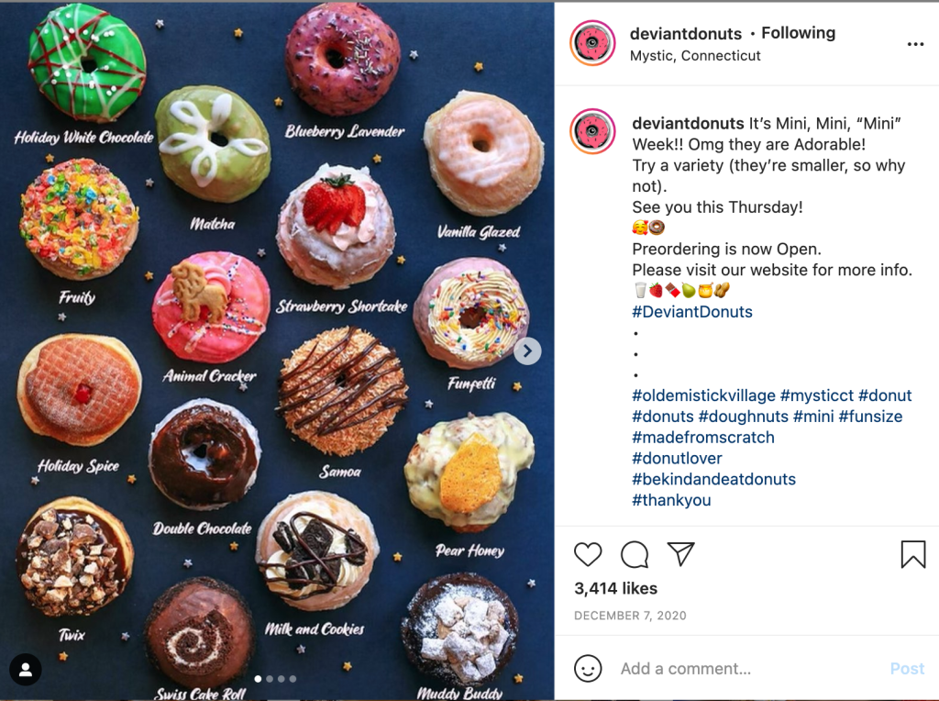939x701 pixels.
Task: Open Mystic, Connecticut location link
Action: (x=695, y=56)
